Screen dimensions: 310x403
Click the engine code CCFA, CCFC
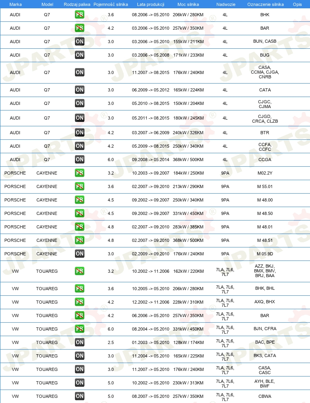(265, 147)
